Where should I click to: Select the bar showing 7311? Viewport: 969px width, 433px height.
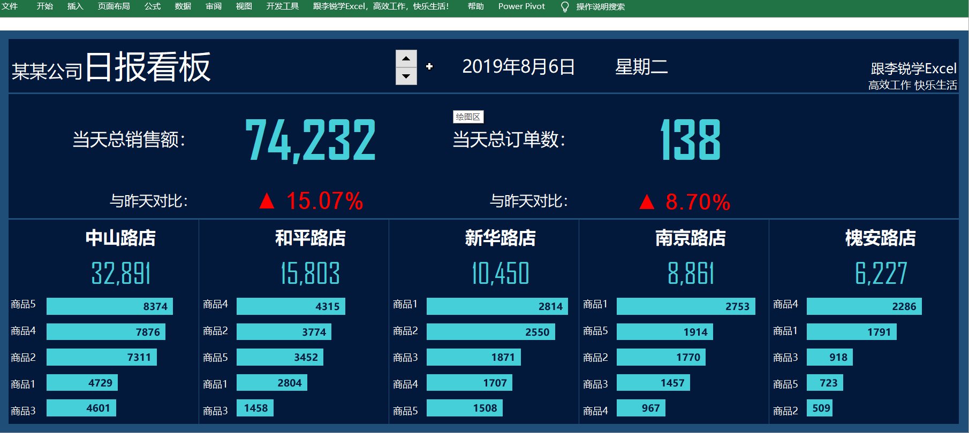coord(102,357)
